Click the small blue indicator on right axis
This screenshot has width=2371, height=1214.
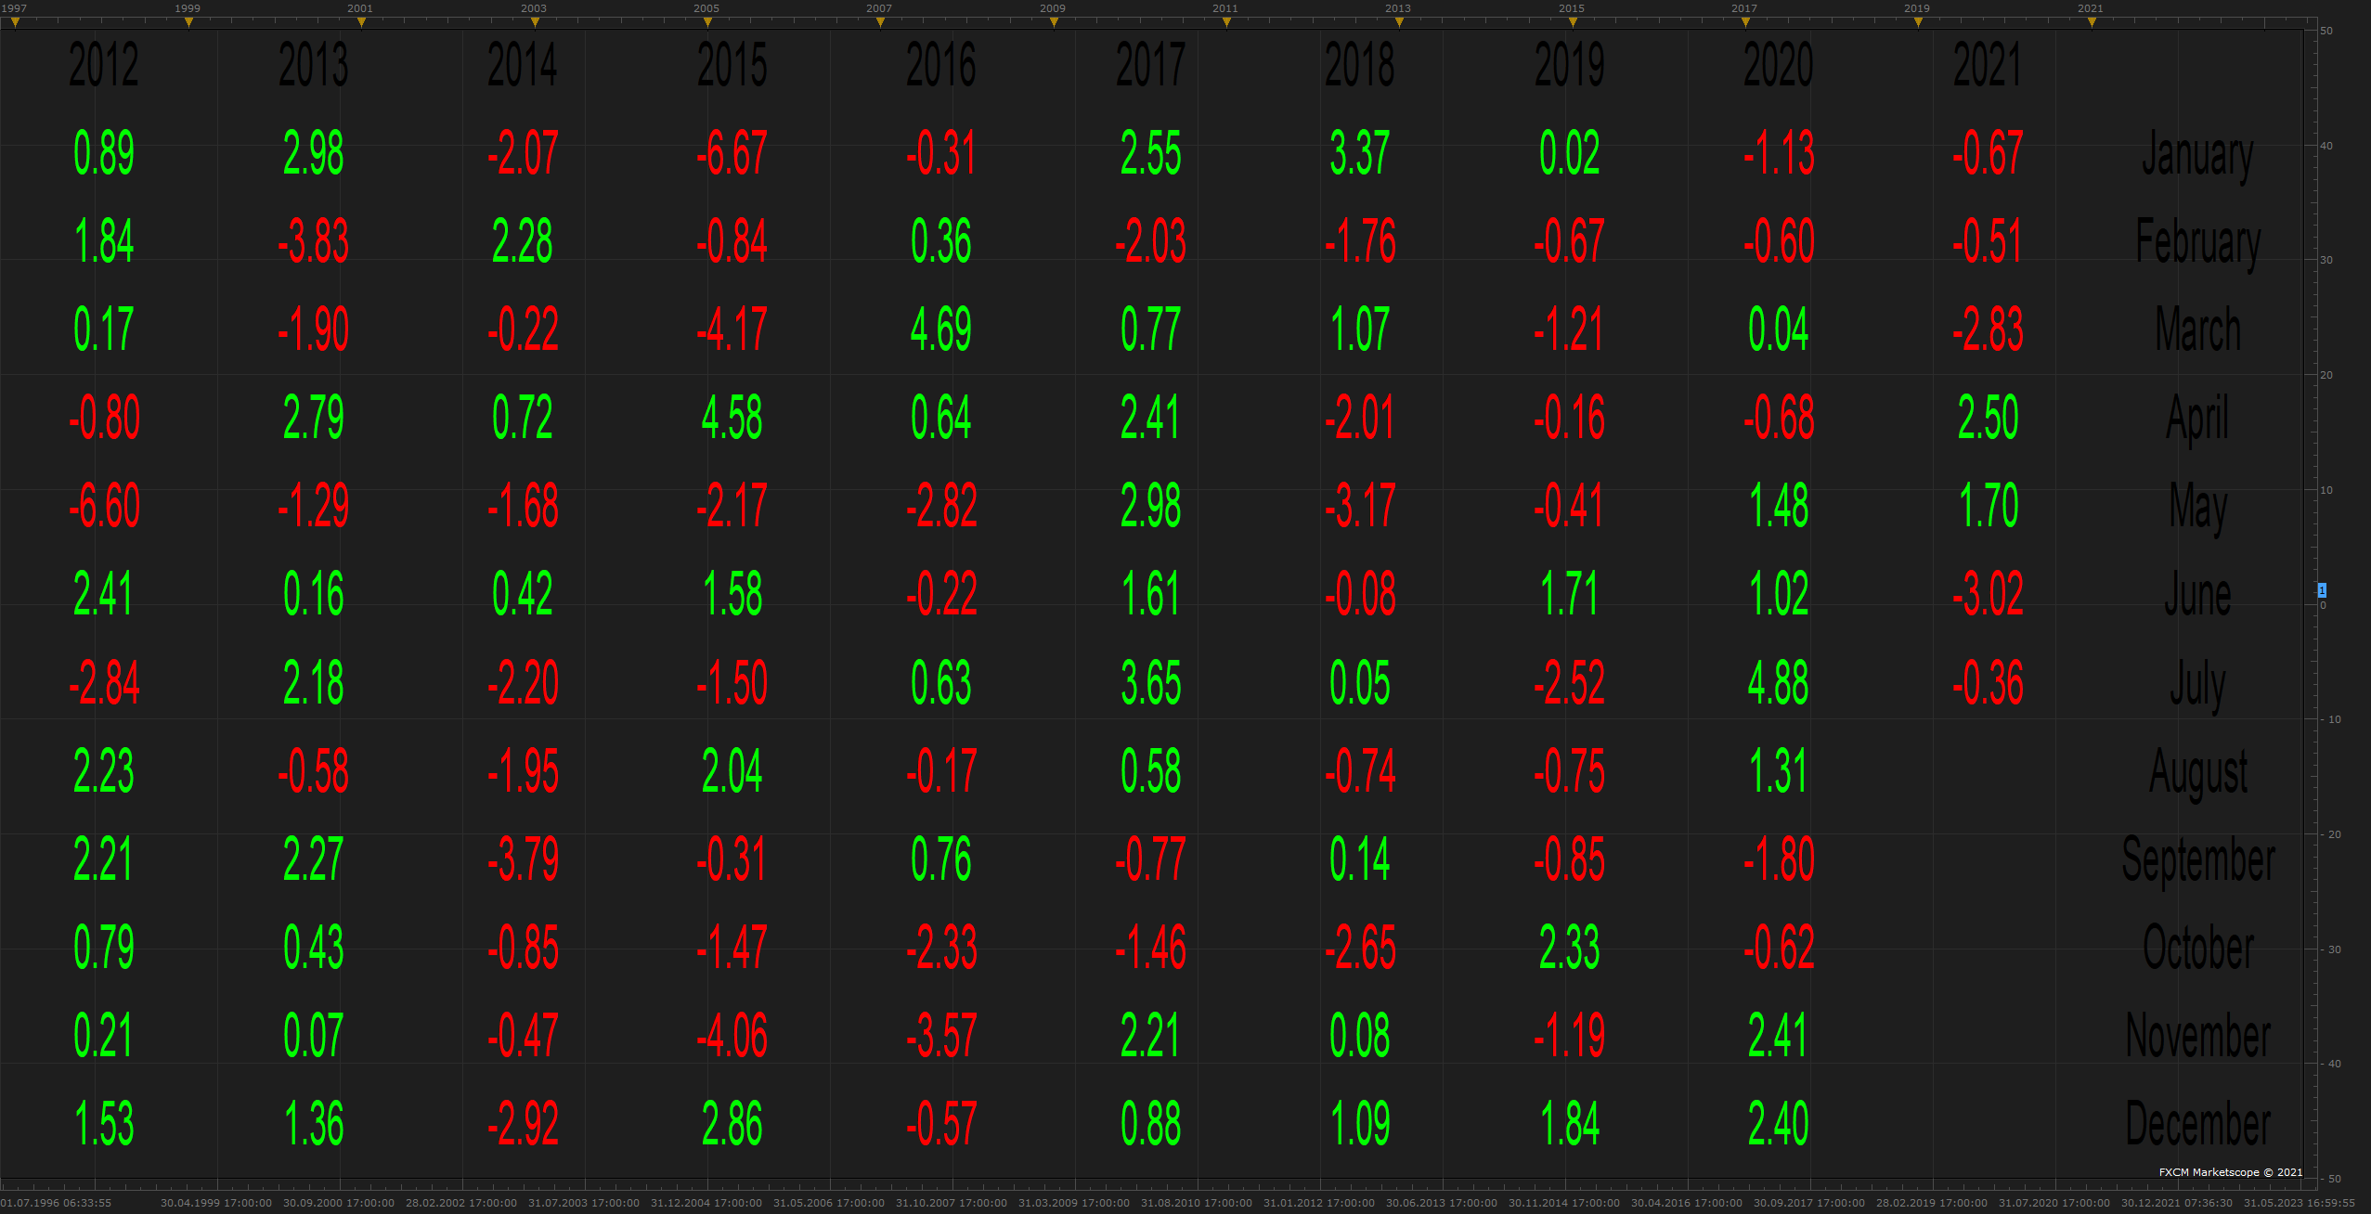pos(2322,590)
